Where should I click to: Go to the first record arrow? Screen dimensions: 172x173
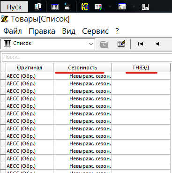(x=141, y=44)
